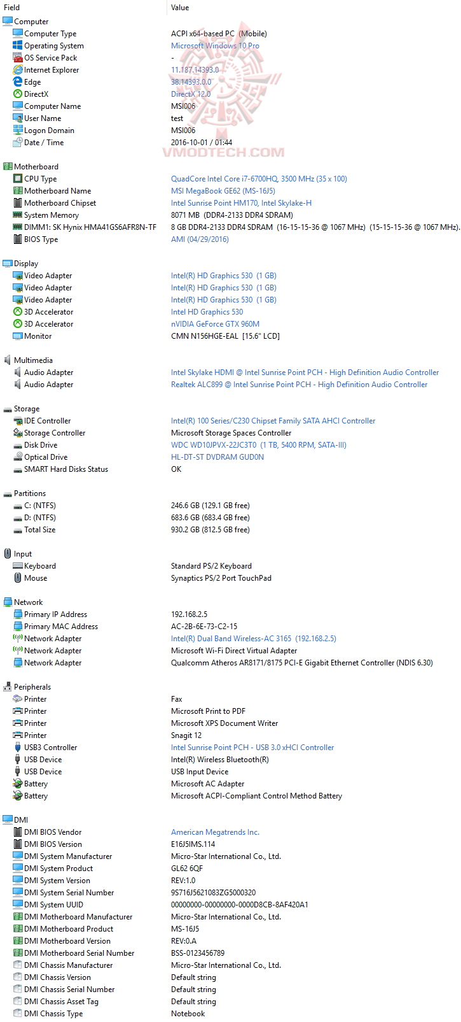This screenshot has width=461, height=1022.
Task: Select the Storage Controller row
Action: point(230,432)
